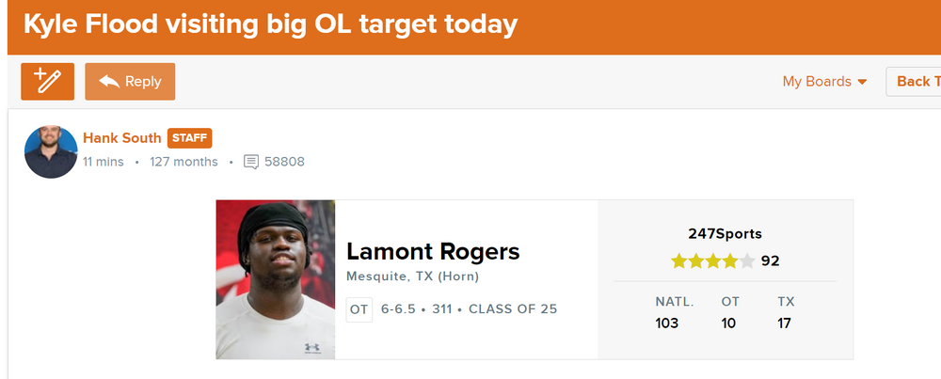This screenshot has height=379, width=941.
Task: Select the TX state ranking 17
Action: pos(784,324)
